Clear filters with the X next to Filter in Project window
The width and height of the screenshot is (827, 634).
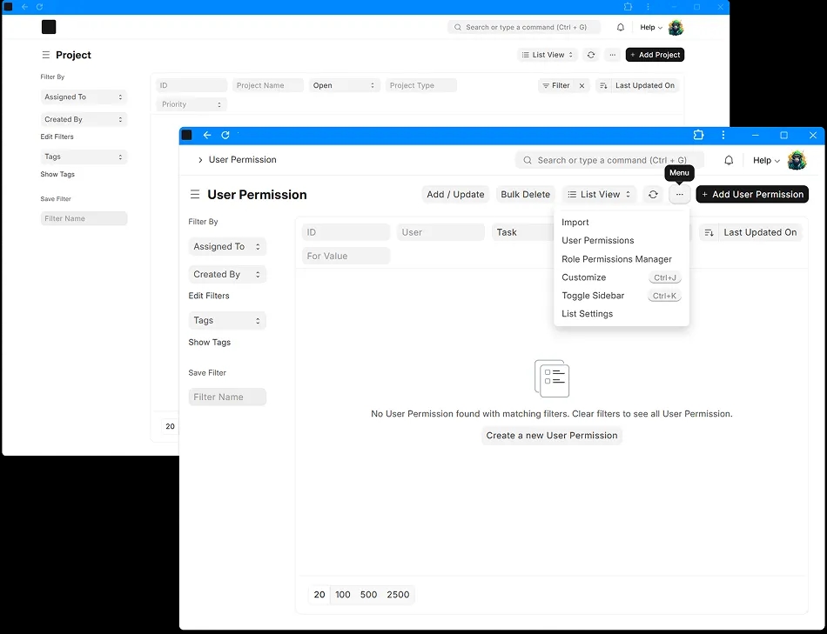582,85
